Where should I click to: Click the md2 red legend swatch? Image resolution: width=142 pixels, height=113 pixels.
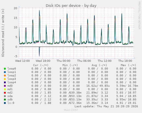tap(5, 93)
